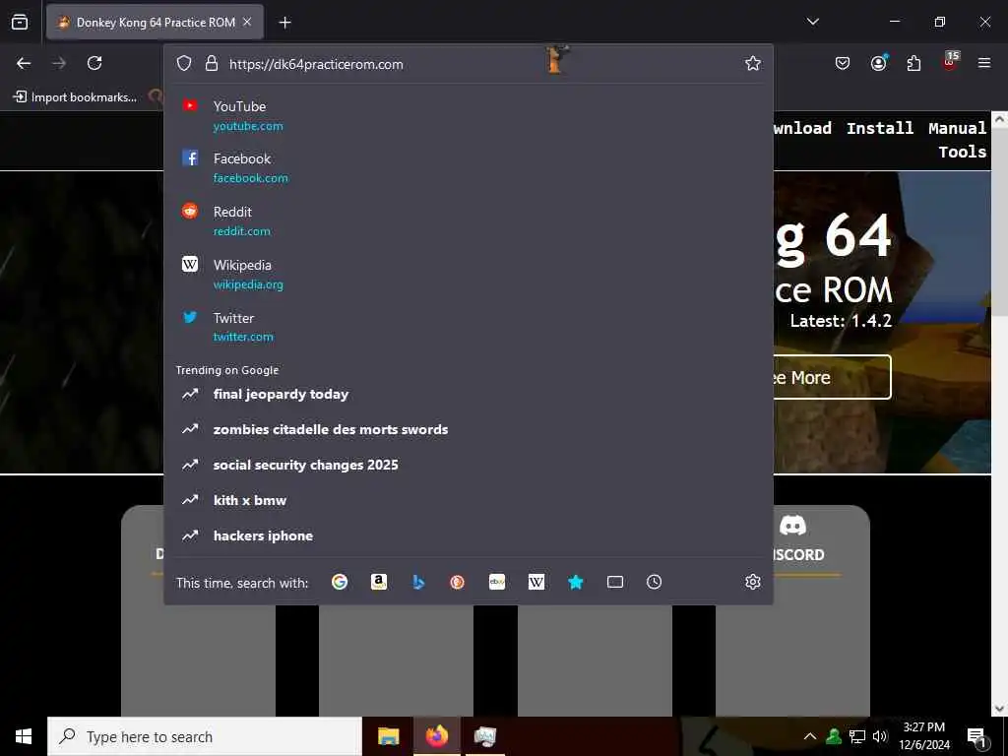Image resolution: width=1008 pixels, height=756 pixels.
Task: Click the page vertical scrollbar thumb
Action: coord(999,221)
